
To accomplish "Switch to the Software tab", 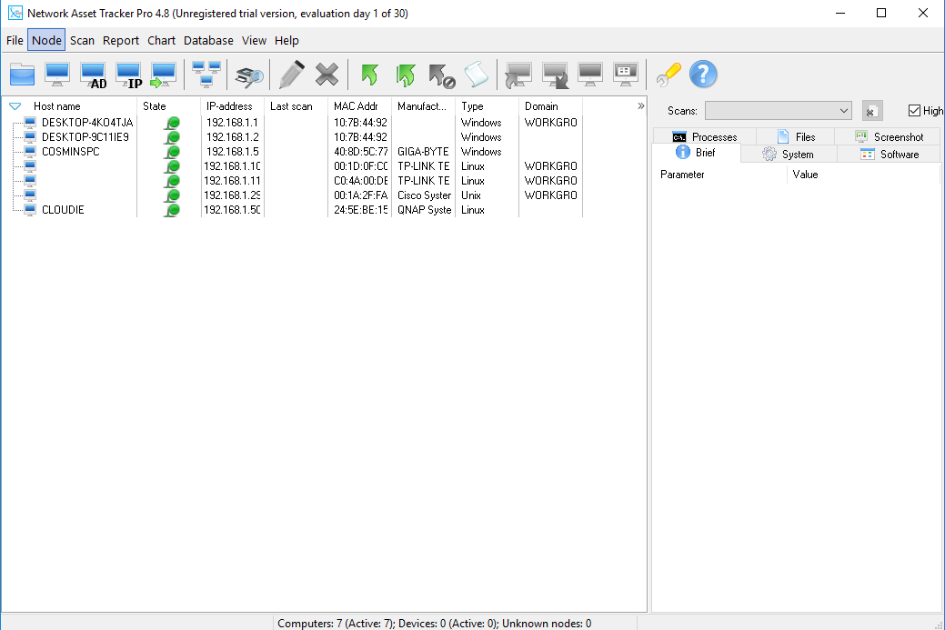I will pos(889,155).
